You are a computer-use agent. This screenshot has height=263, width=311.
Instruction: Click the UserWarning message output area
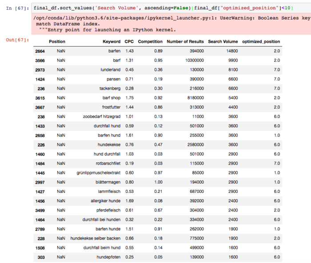point(171,24)
